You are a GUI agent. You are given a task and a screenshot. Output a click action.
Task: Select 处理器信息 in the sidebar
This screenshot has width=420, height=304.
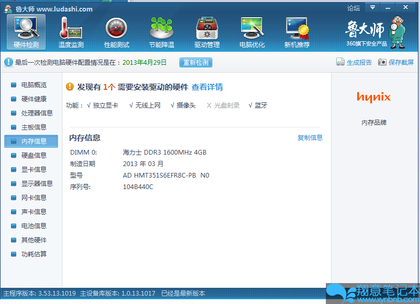pyautogui.click(x=37, y=113)
